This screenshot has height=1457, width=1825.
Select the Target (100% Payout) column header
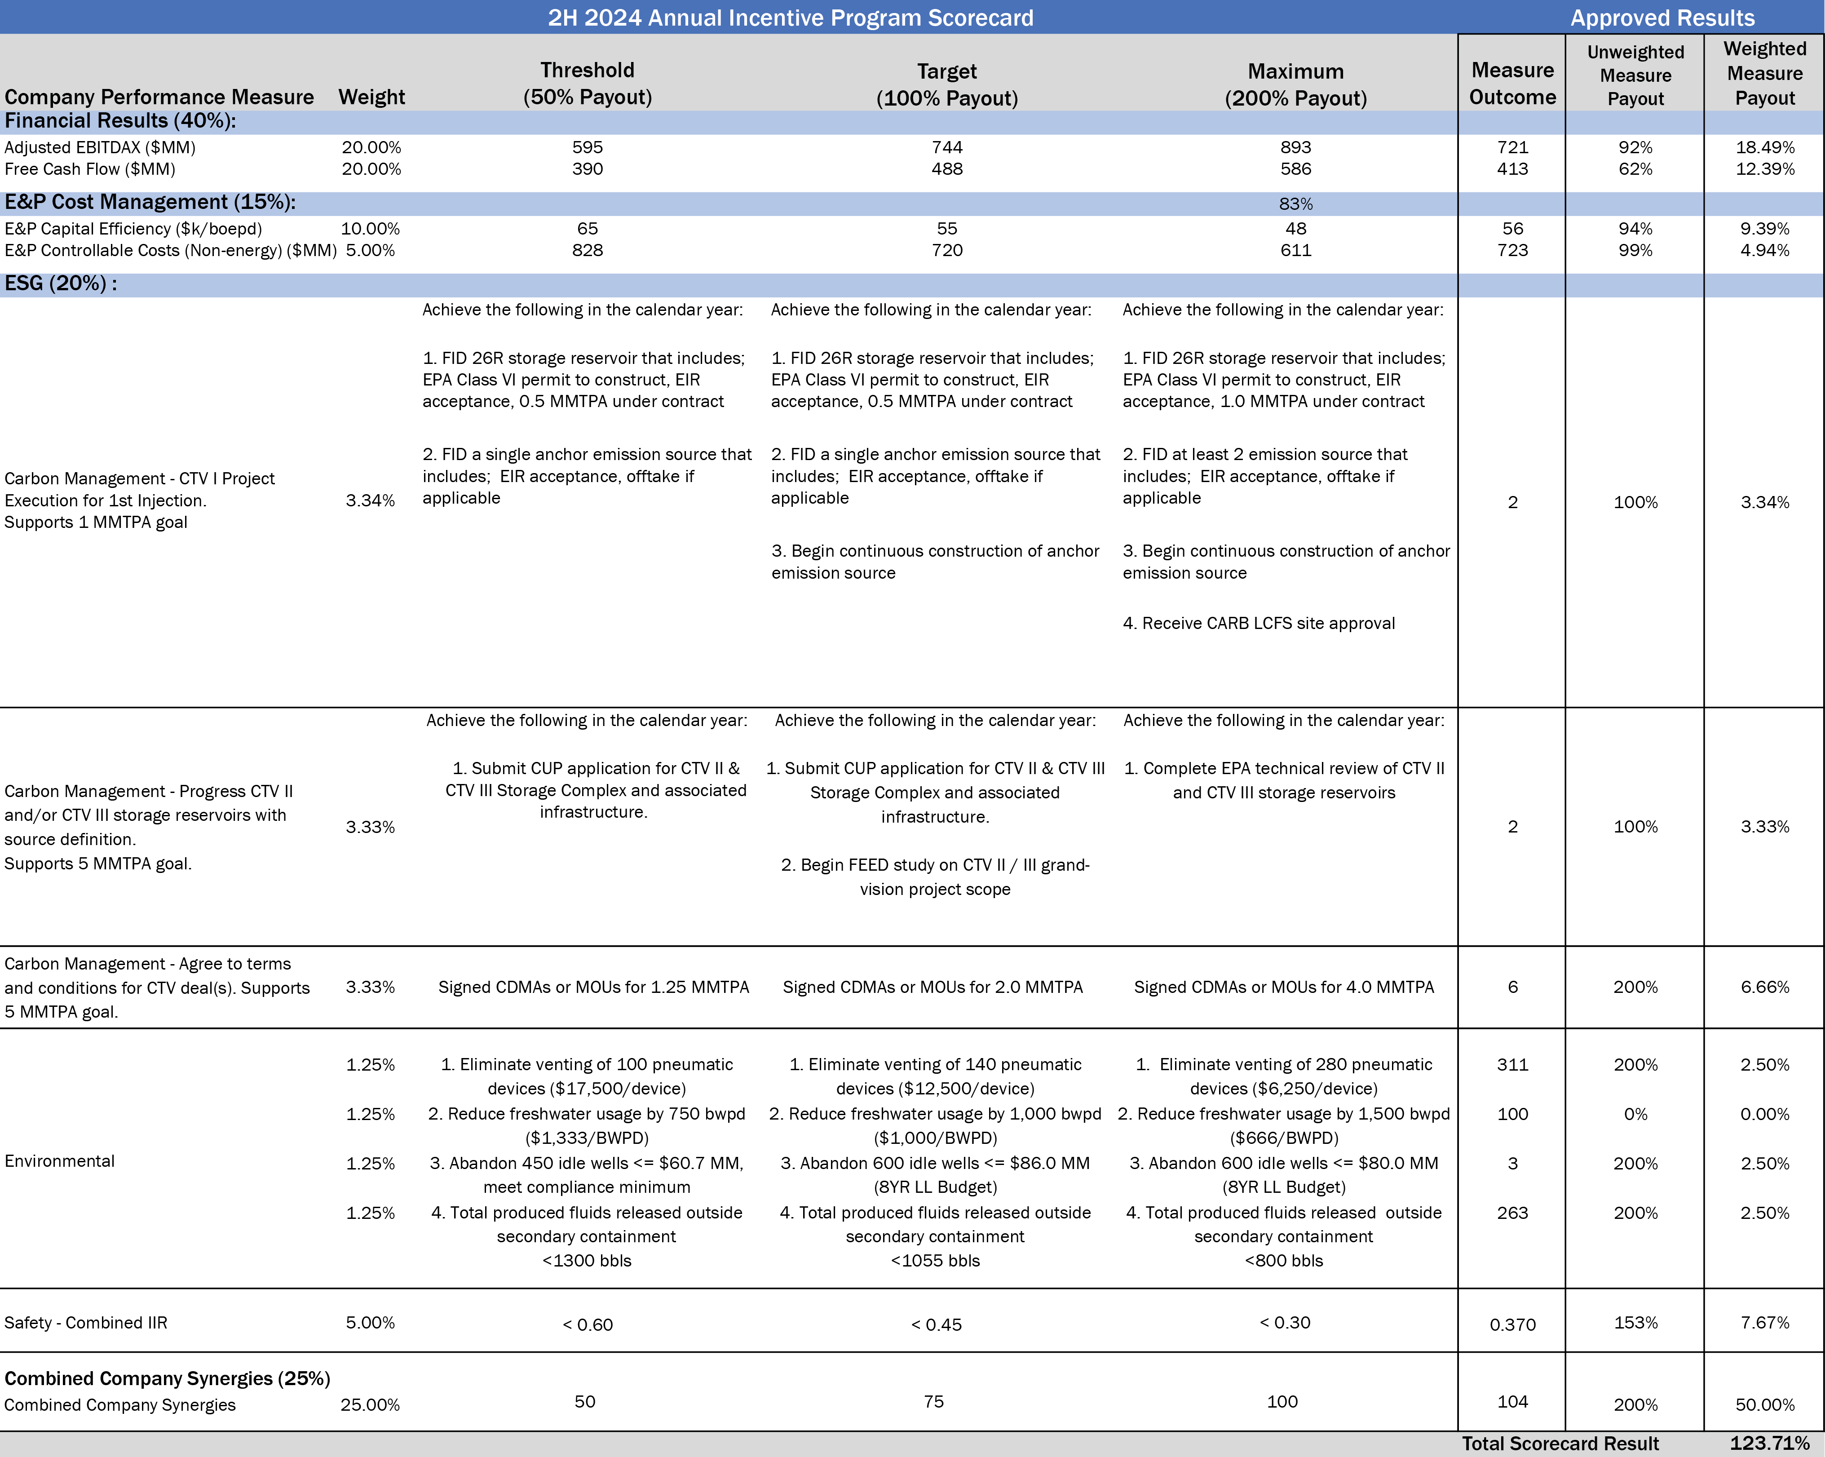click(x=946, y=84)
